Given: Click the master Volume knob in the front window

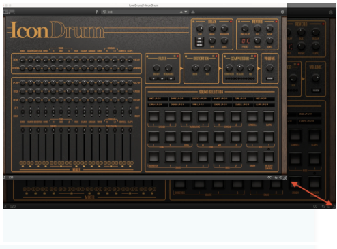Looking at the screenshot, I should pos(269,67).
